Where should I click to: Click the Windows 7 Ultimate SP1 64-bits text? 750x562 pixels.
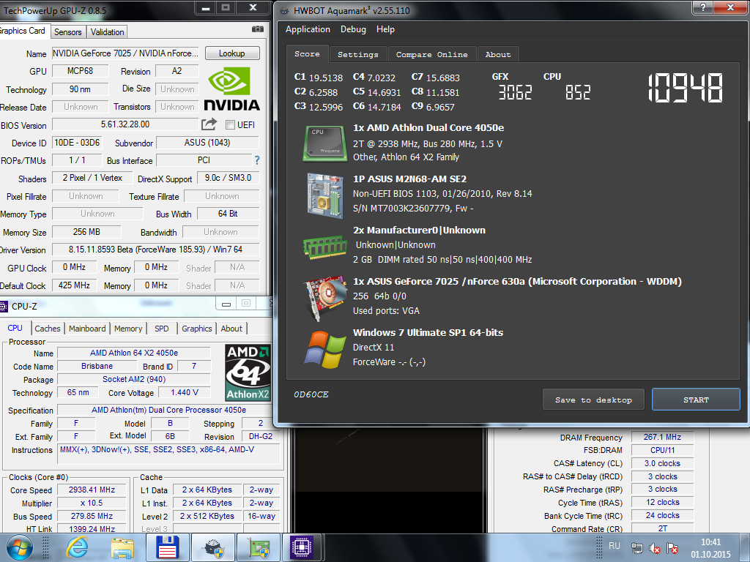(428, 333)
